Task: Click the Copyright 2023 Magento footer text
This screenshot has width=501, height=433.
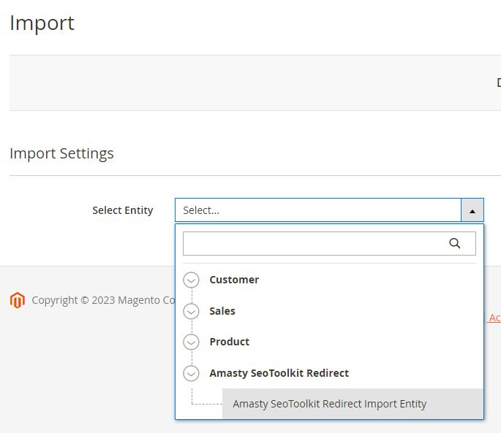Action: coord(104,300)
